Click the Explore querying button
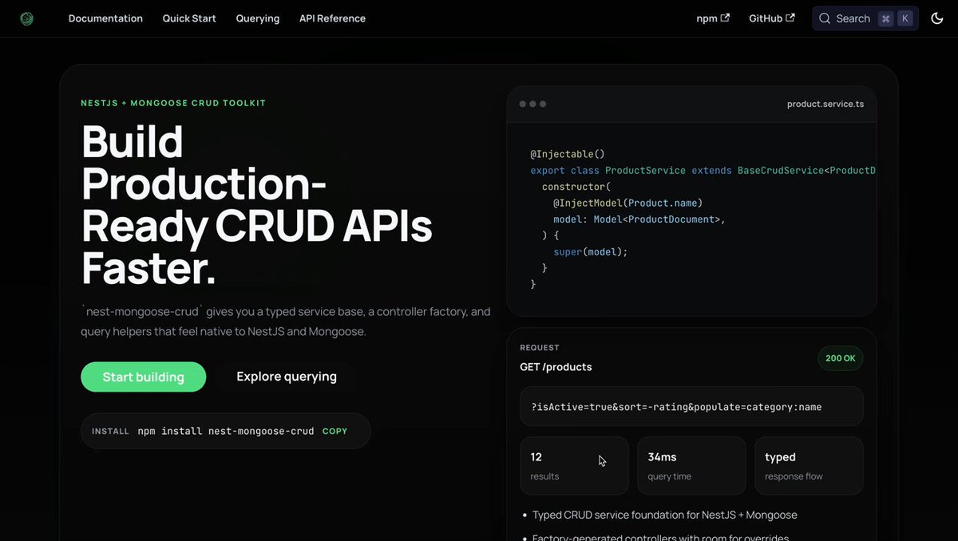958x541 pixels. coord(287,377)
